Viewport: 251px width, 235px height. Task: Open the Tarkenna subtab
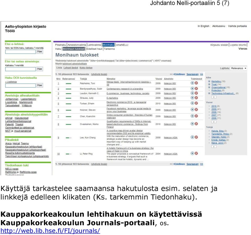(109, 49)
